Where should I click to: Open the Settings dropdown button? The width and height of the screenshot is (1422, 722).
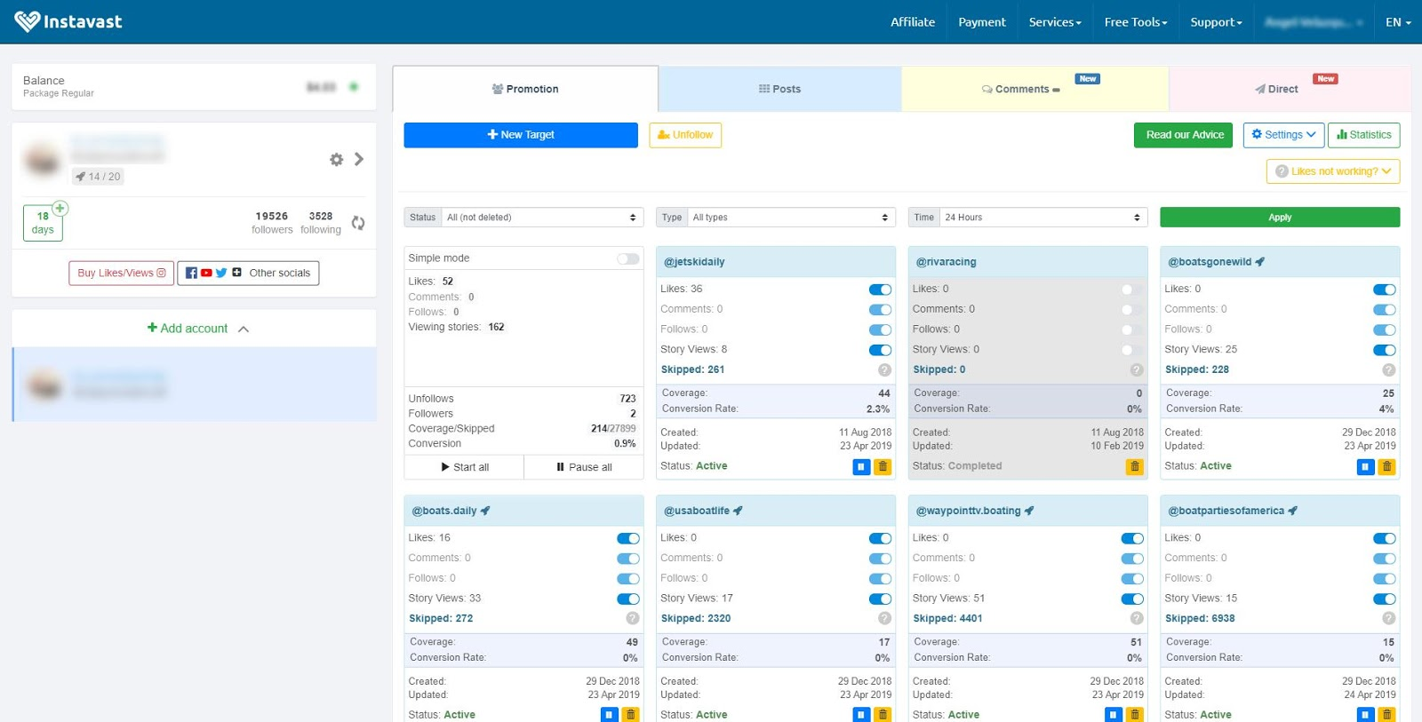1284,135
